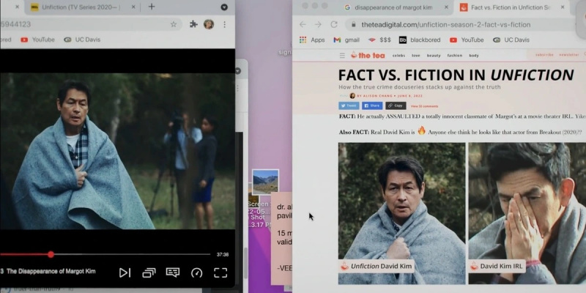The image size is (586, 293).
Task: Open a new tab with plus button
Action: (152, 7)
